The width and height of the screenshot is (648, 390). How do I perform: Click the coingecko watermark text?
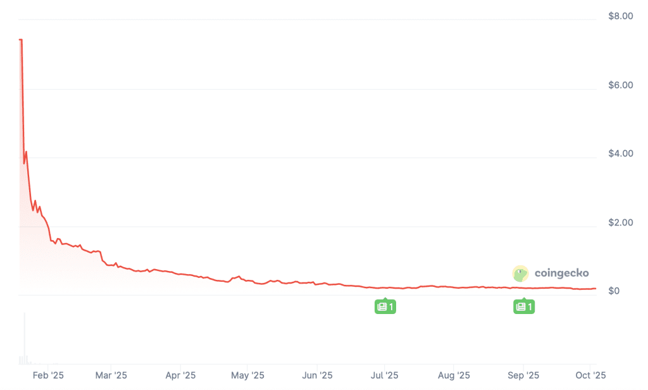[561, 274]
